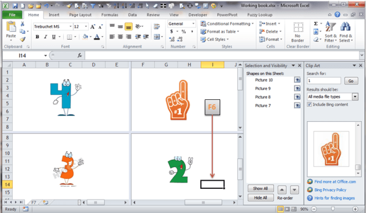Toggle visibility of Picture 10

pos(297,80)
